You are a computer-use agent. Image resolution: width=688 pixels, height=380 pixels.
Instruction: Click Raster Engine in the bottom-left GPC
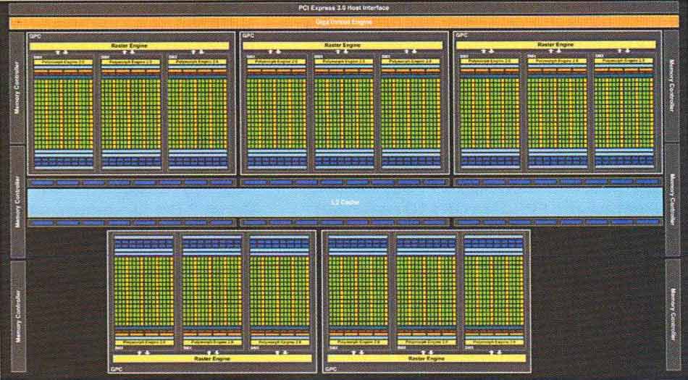pyautogui.click(x=211, y=358)
